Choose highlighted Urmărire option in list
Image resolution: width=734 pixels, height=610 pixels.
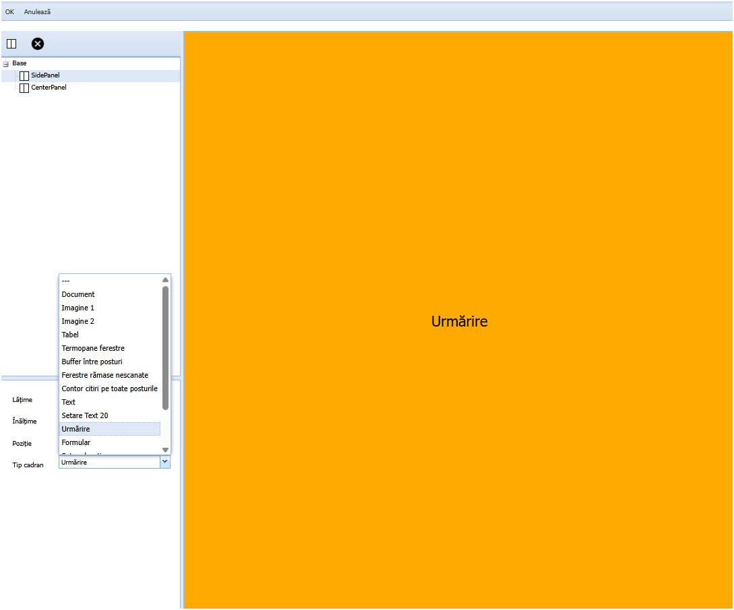click(110, 429)
